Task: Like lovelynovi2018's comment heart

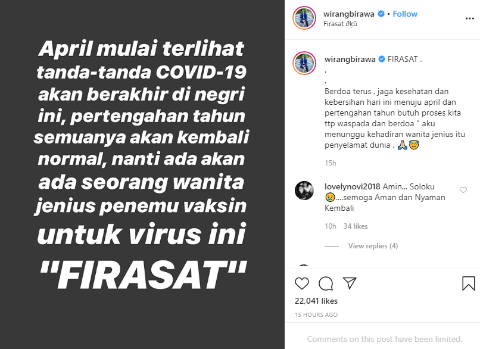Action: point(463,190)
